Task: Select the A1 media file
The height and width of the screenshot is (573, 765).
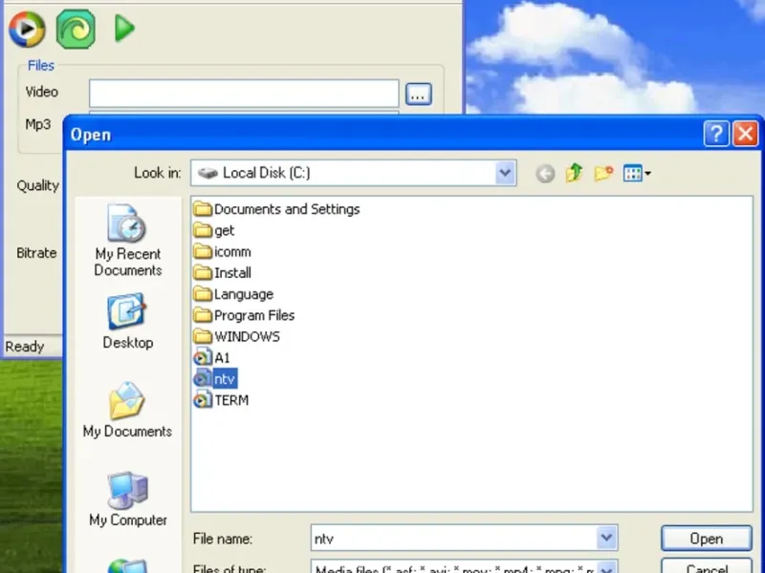Action: [x=211, y=358]
